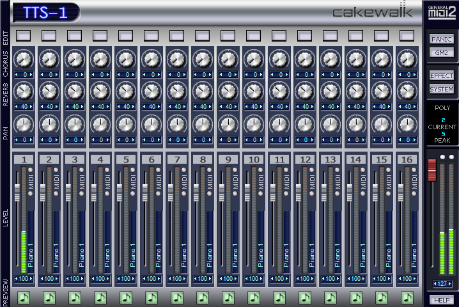Toggle the lower MIDI indicator on channel 7

pos(184,194)
